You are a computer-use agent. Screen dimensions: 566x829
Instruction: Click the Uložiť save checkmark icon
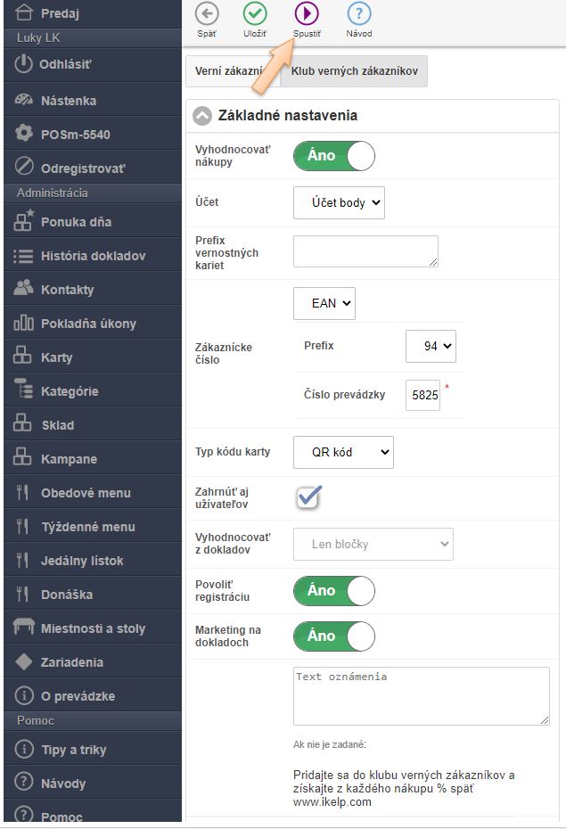pos(256,13)
